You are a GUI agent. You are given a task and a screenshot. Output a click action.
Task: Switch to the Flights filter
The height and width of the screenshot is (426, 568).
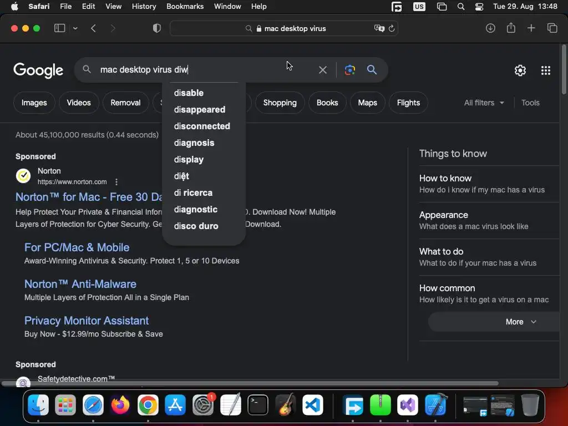[x=408, y=103]
